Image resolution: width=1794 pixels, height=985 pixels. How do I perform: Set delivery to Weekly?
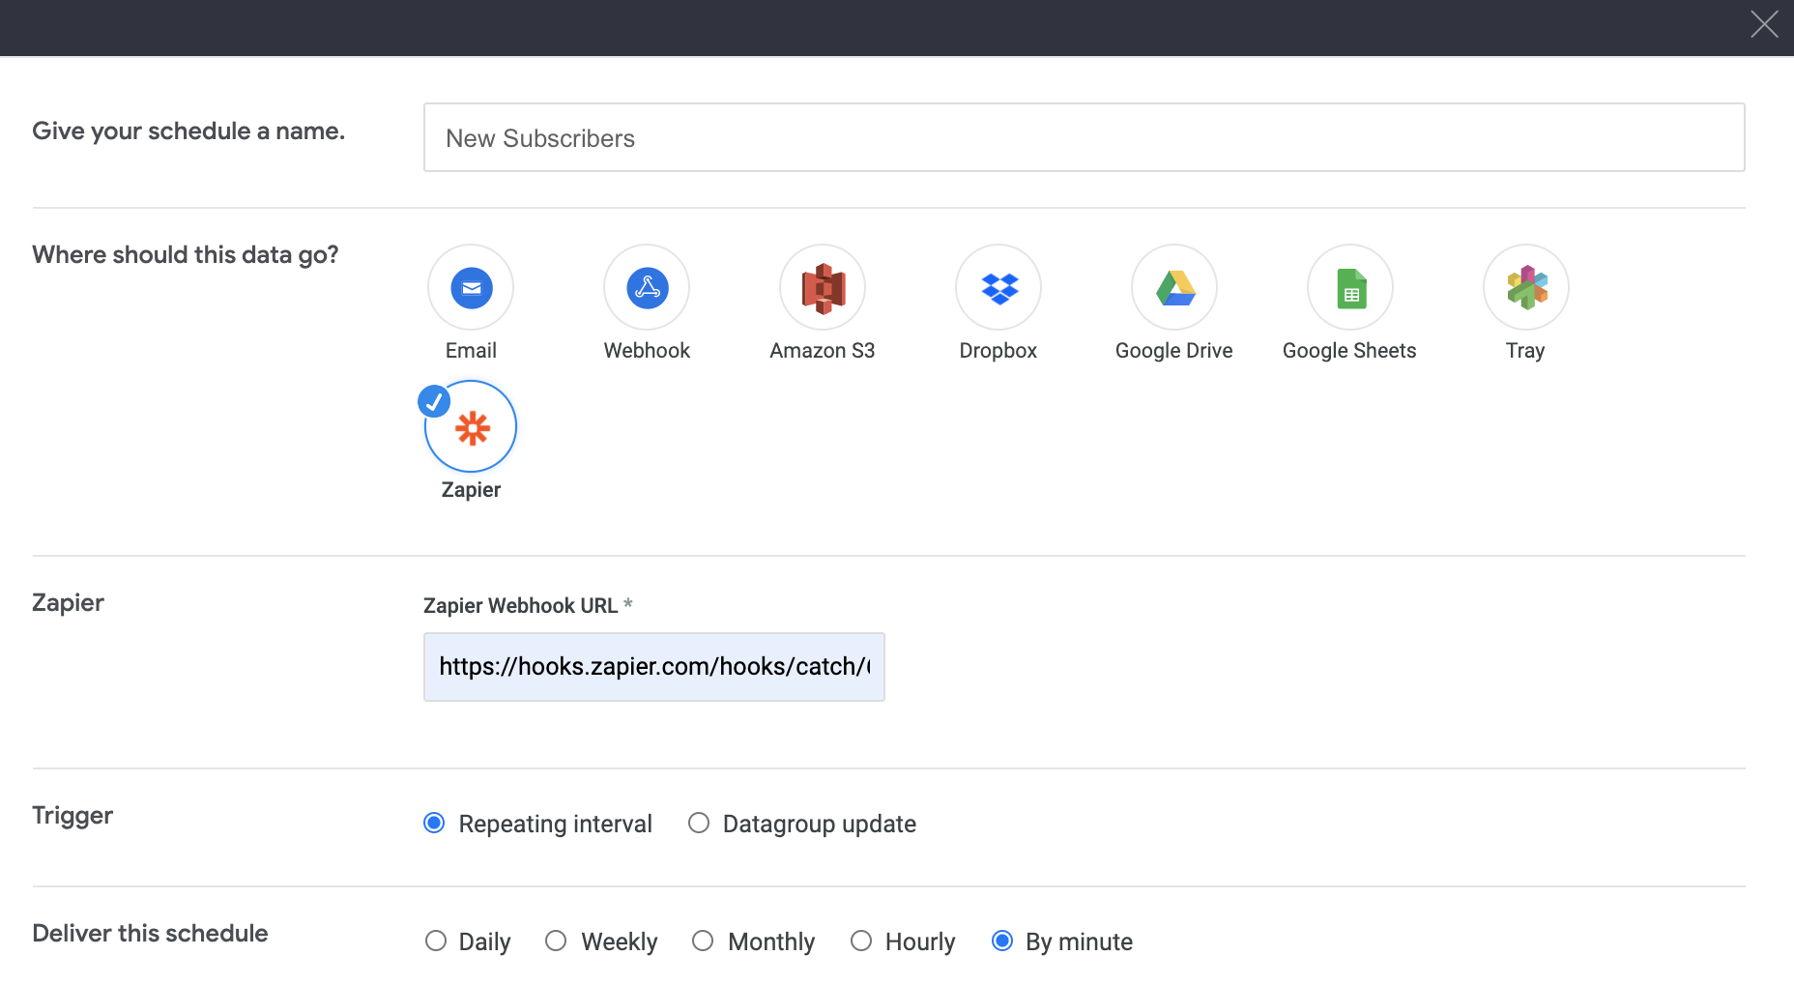click(x=556, y=941)
